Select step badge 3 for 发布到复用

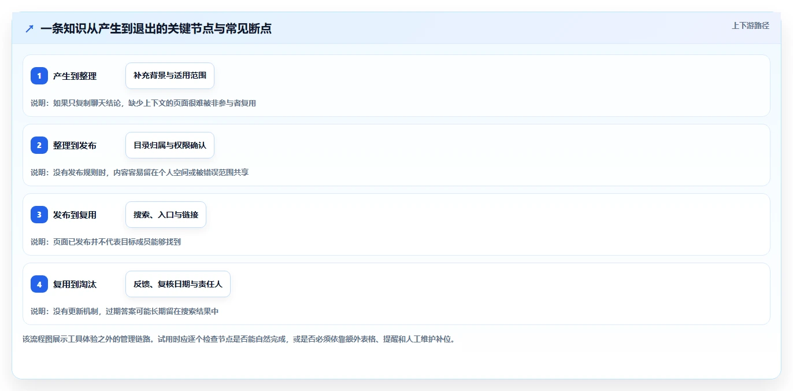tap(39, 215)
